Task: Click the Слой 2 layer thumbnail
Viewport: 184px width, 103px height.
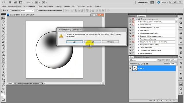Action: 135,68
